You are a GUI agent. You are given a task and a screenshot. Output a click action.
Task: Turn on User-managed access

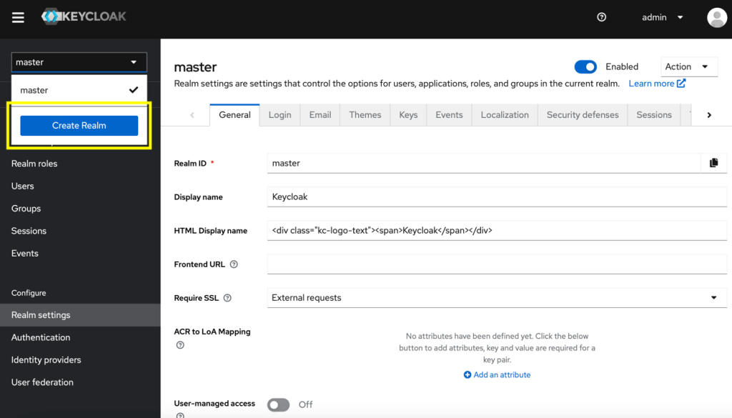pyautogui.click(x=278, y=404)
